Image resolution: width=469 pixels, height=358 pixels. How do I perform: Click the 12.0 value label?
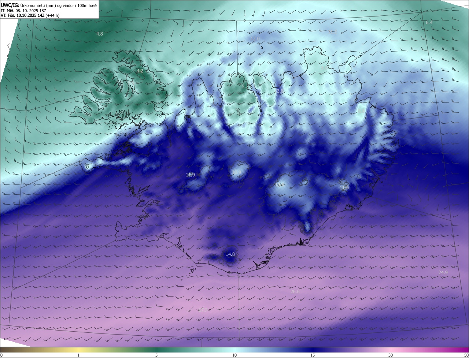coord(255,38)
